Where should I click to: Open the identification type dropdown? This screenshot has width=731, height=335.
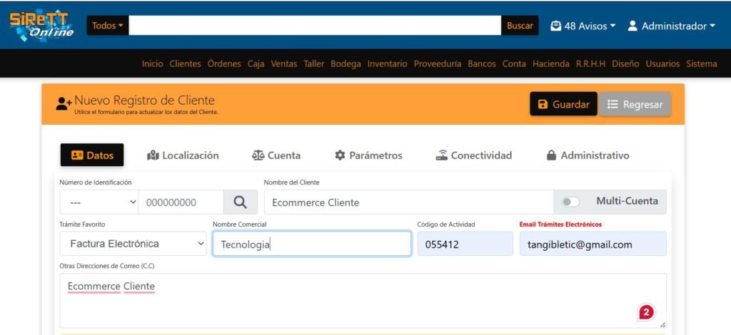click(99, 202)
